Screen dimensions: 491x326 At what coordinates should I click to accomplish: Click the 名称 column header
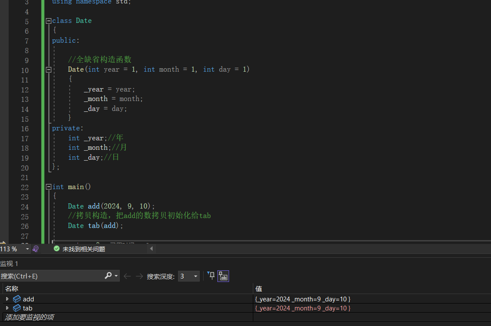coord(12,289)
